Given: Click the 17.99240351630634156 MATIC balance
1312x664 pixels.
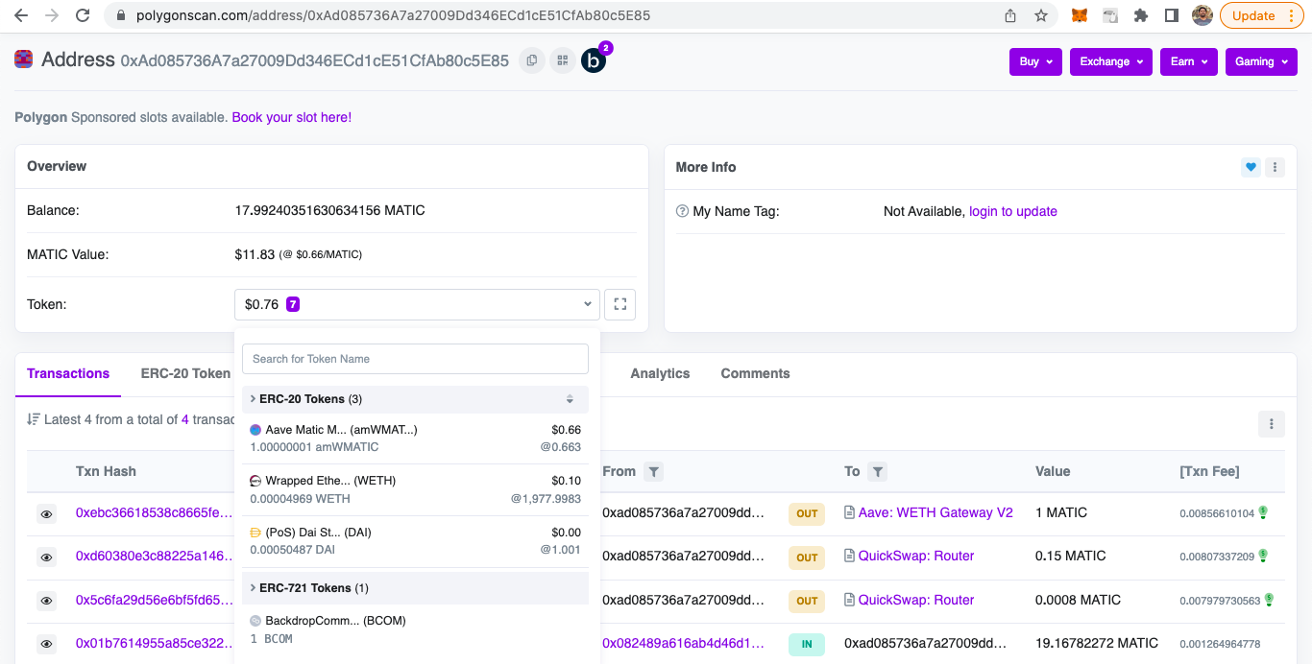Looking at the screenshot, I should click(x=329, y=210).
